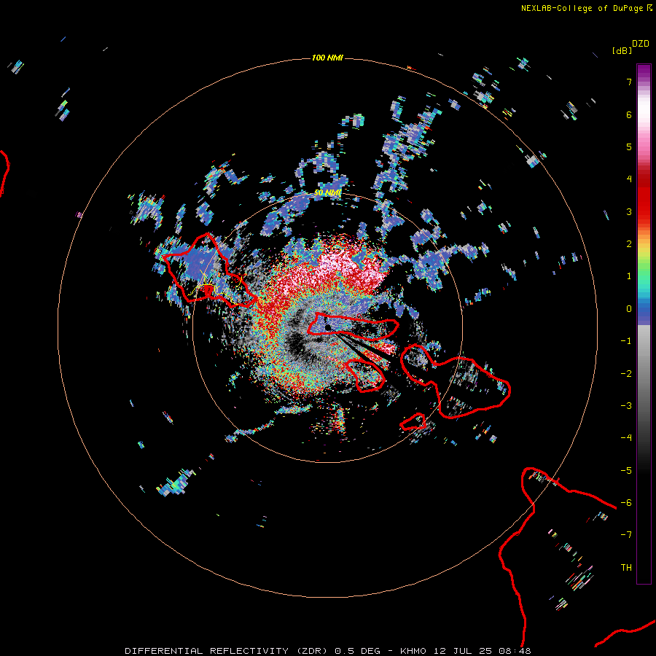The height and width of the screenshot is (656, 656).
Task: Click the 2 value on color scale
Action: [x=629, y=244]
